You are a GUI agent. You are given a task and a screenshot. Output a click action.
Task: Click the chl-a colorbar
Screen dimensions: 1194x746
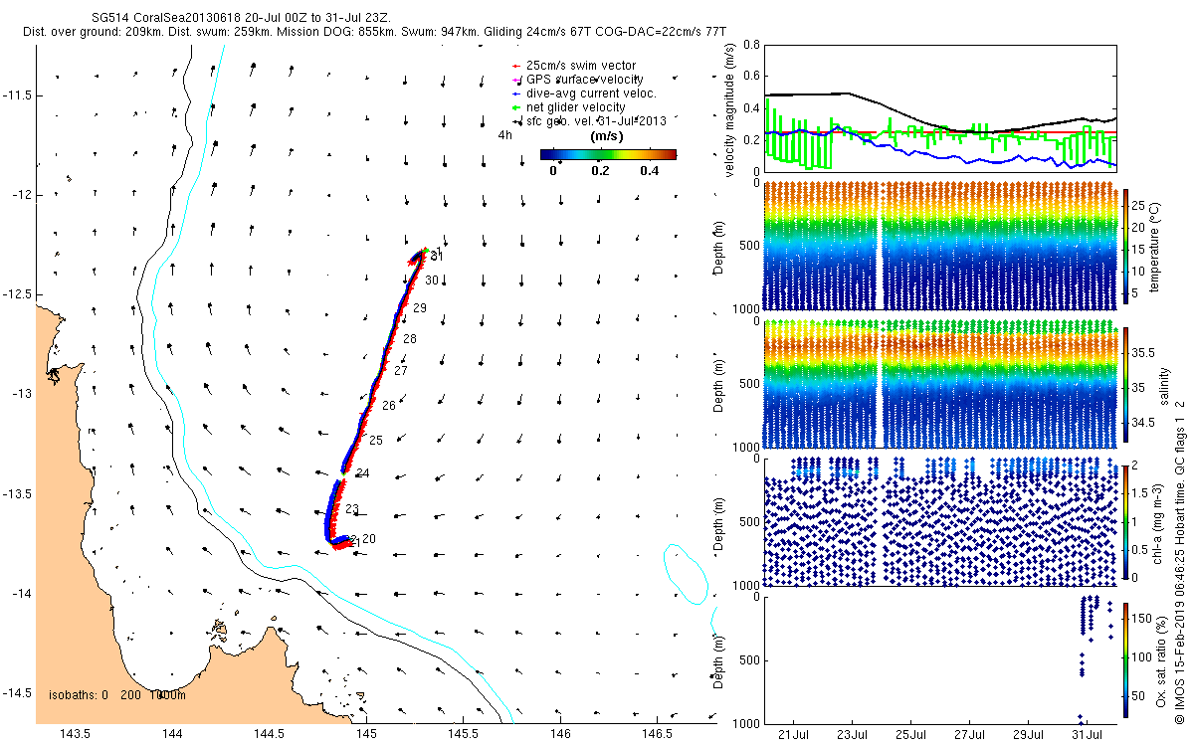tap(1126, 521)
